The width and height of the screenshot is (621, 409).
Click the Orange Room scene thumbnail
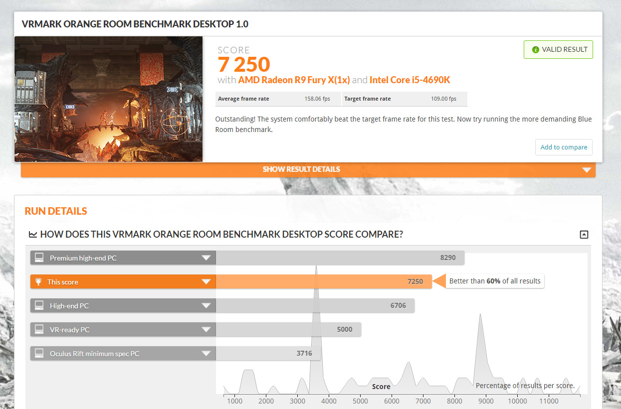point(109,99)
